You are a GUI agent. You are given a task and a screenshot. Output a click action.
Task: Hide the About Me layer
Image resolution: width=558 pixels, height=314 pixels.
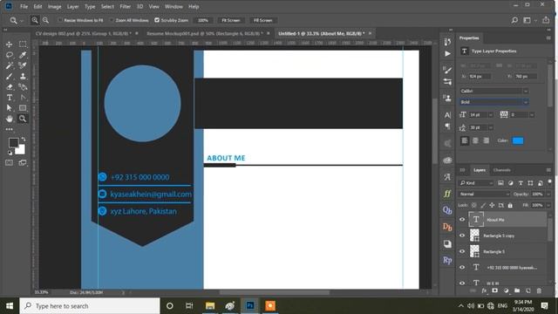point(462,220)
